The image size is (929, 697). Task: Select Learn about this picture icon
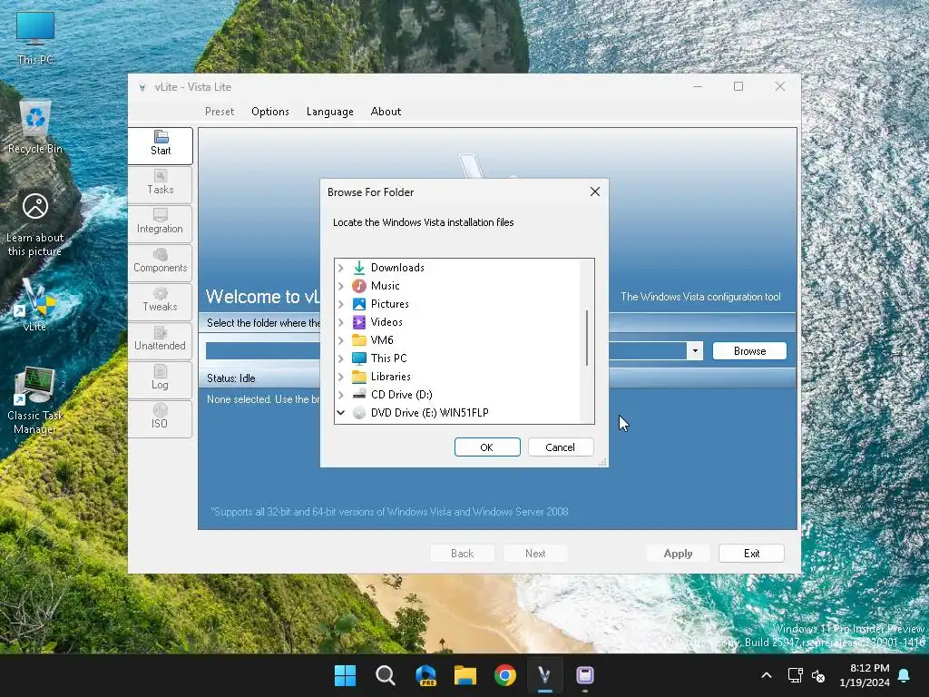point(35,224)
